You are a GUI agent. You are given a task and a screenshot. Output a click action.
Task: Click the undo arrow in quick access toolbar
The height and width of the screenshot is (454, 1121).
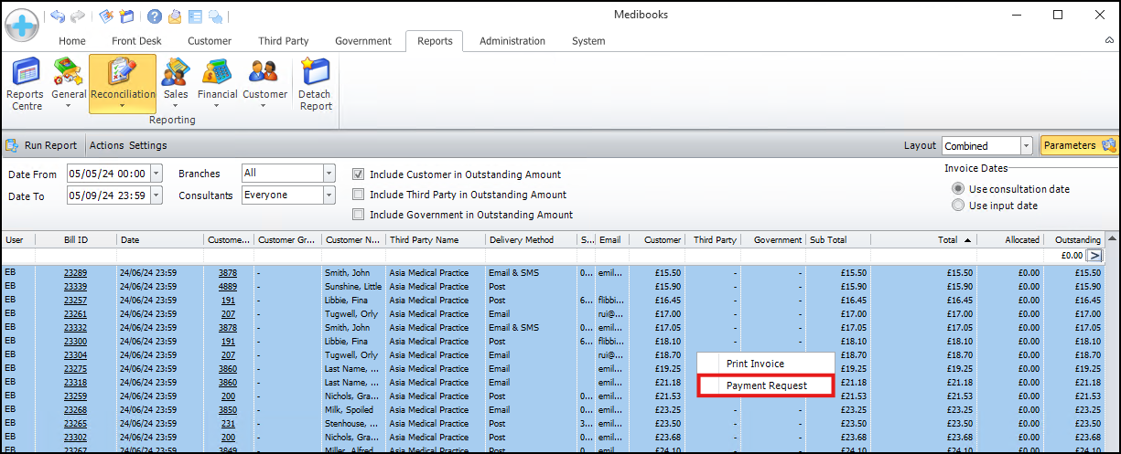tap(58, 16)
